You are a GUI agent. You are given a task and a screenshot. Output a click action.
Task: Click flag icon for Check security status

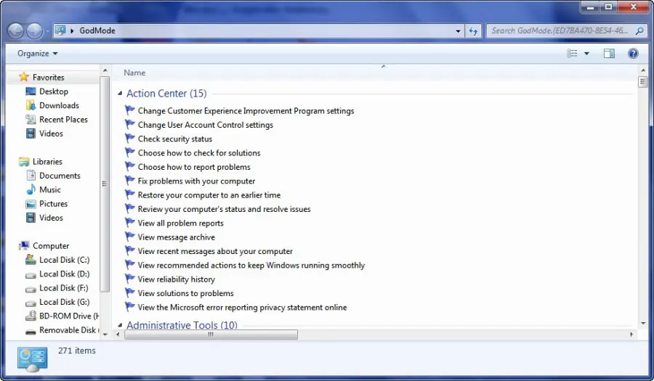coord(130,138)
